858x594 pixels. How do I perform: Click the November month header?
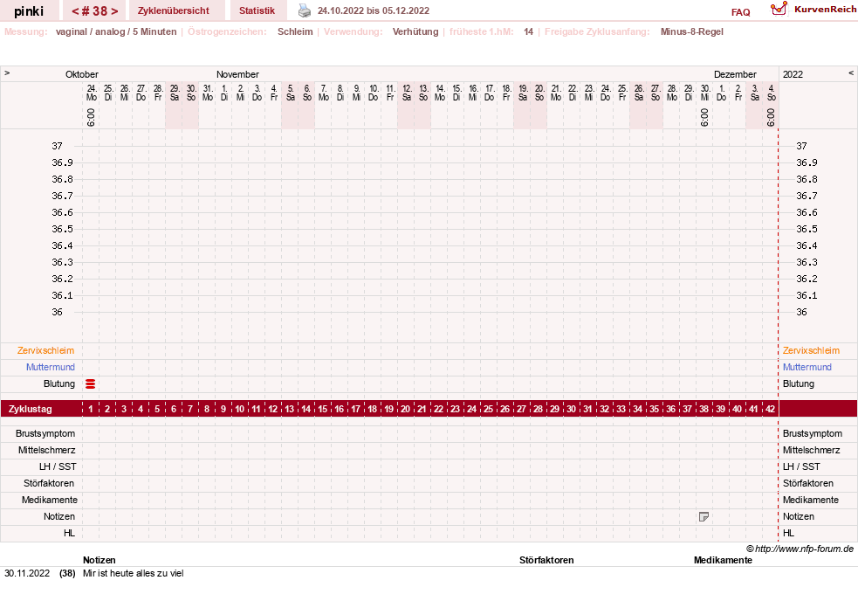(237, 74)
